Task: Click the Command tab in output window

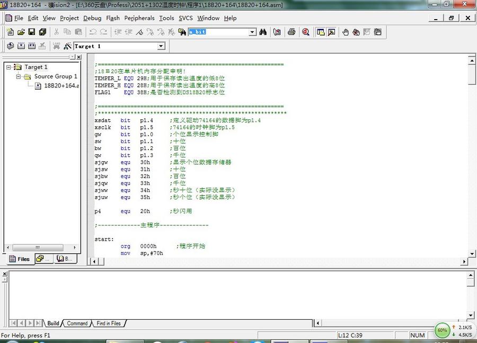Action: point(77,323)
